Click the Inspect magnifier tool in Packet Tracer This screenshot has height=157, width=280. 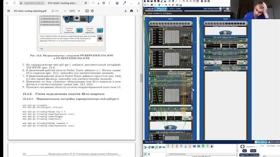[x=148, y=5]
